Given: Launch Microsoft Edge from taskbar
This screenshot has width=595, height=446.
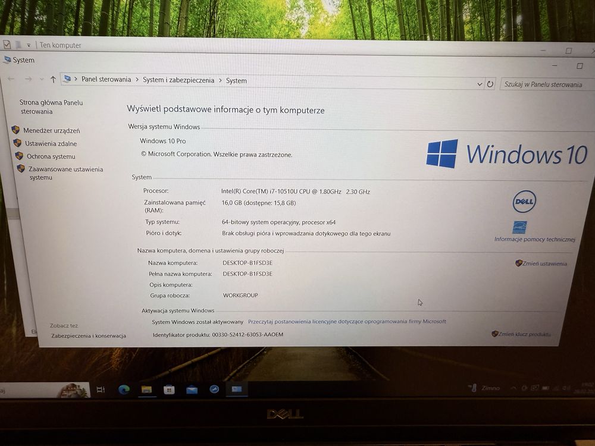Looking at the screenshot, I should 124,390.
